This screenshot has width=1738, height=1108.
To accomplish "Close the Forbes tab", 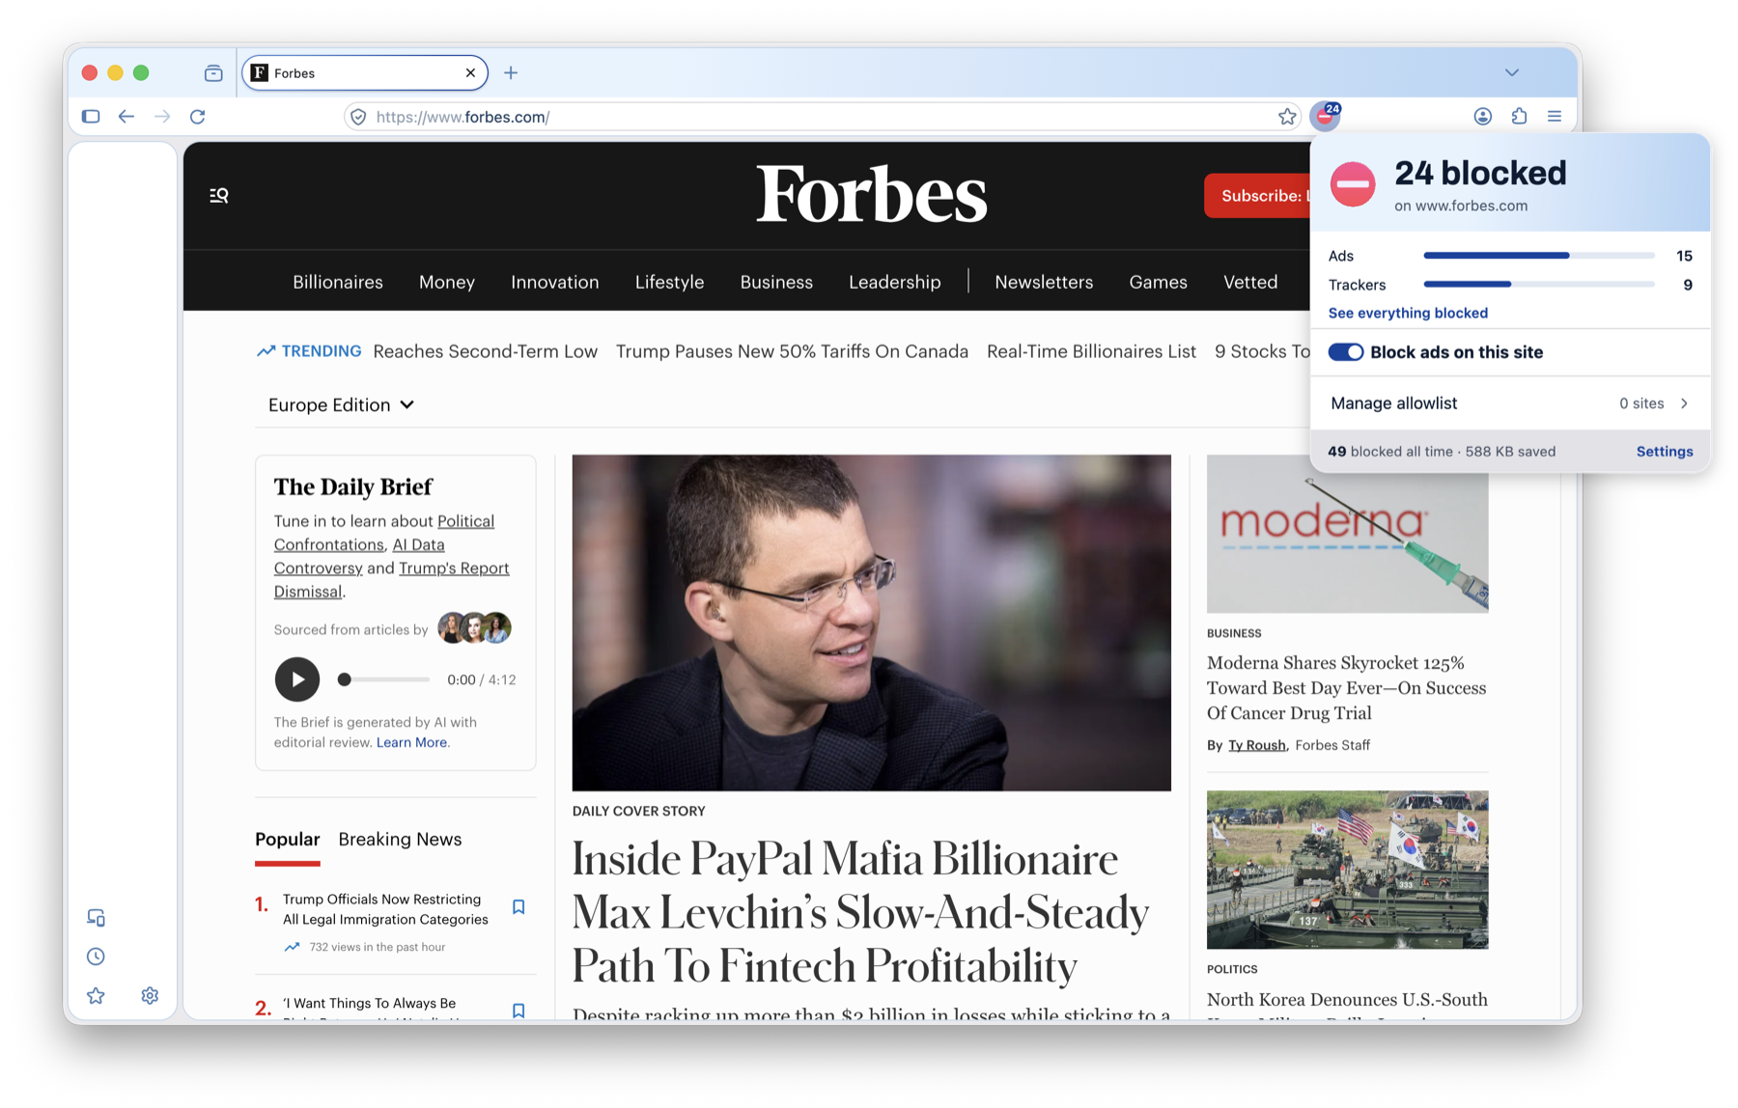I will [x=470, y=73].
